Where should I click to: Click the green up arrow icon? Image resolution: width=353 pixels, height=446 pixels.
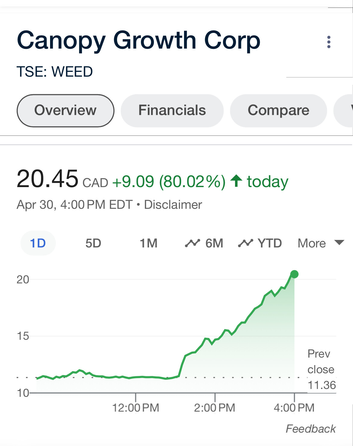click(x=236, y=181)
